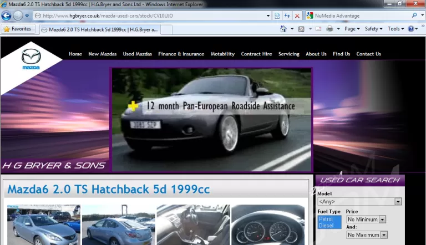
Task: Open a new blank tab
Action: point(166,29)
